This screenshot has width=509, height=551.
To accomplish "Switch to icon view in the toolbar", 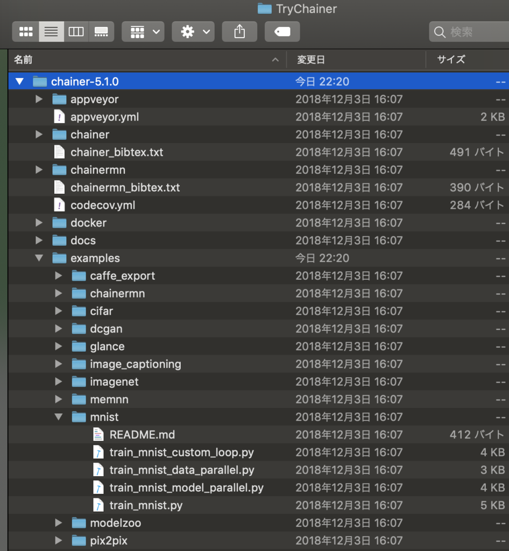I will coord(26,32).
